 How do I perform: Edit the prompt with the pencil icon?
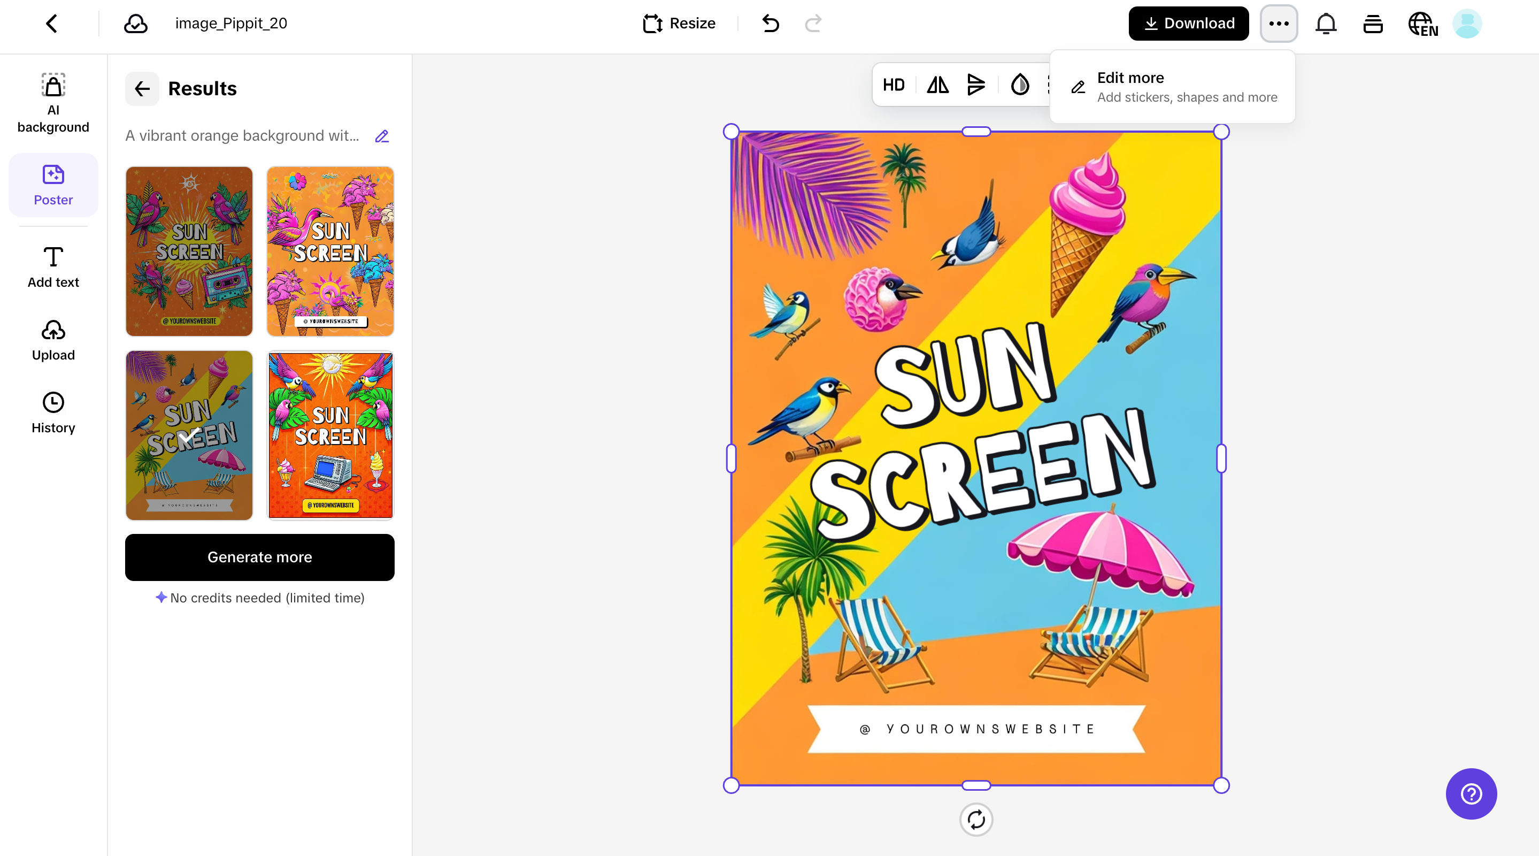click(382, 136)
